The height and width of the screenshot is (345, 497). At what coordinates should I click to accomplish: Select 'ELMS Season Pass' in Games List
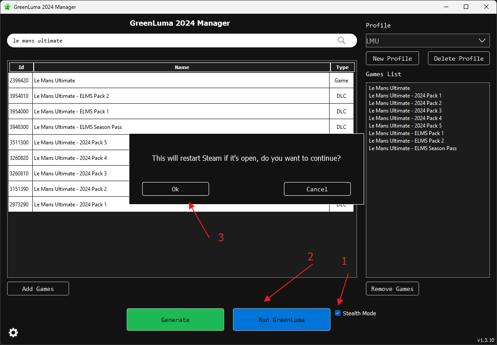tap(412, 148)
